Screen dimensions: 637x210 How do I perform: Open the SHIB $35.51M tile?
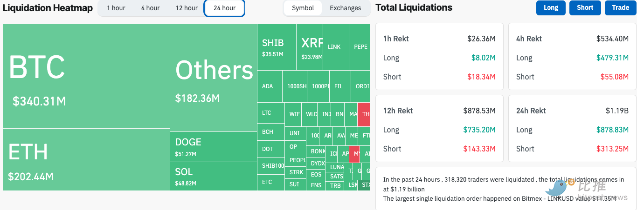point(276,47)
